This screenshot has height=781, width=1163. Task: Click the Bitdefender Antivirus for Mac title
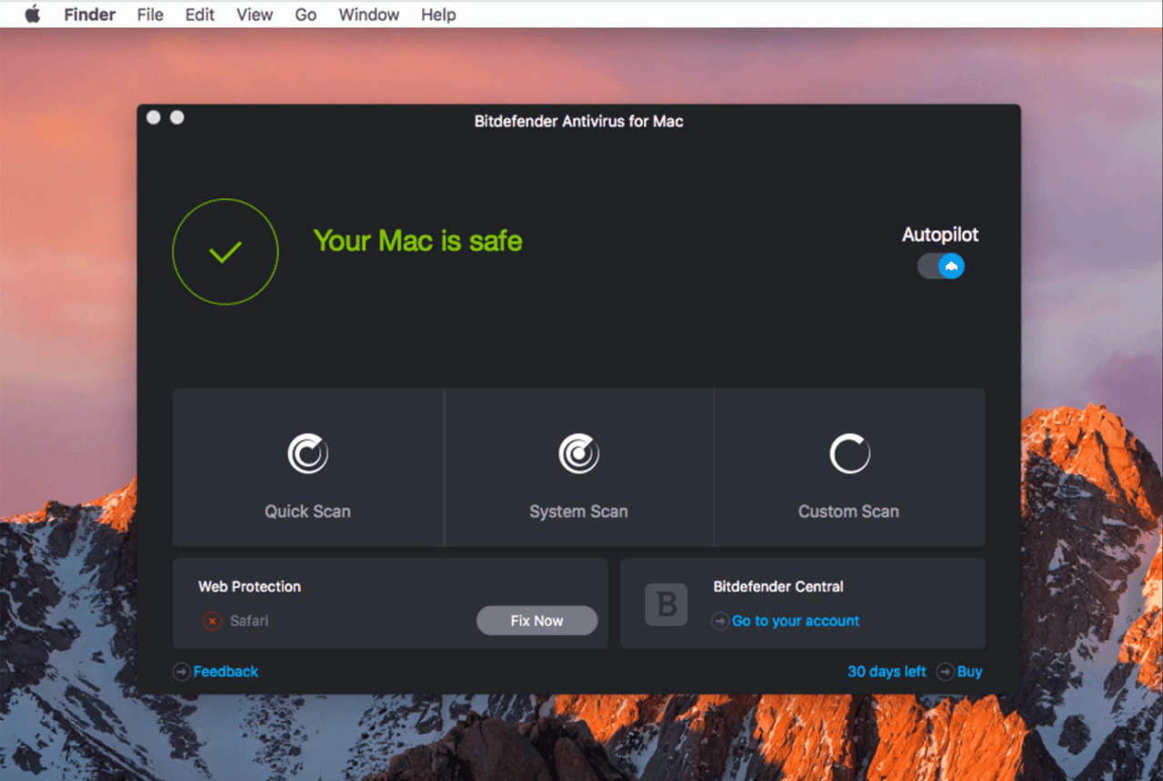tap(578, 121)
